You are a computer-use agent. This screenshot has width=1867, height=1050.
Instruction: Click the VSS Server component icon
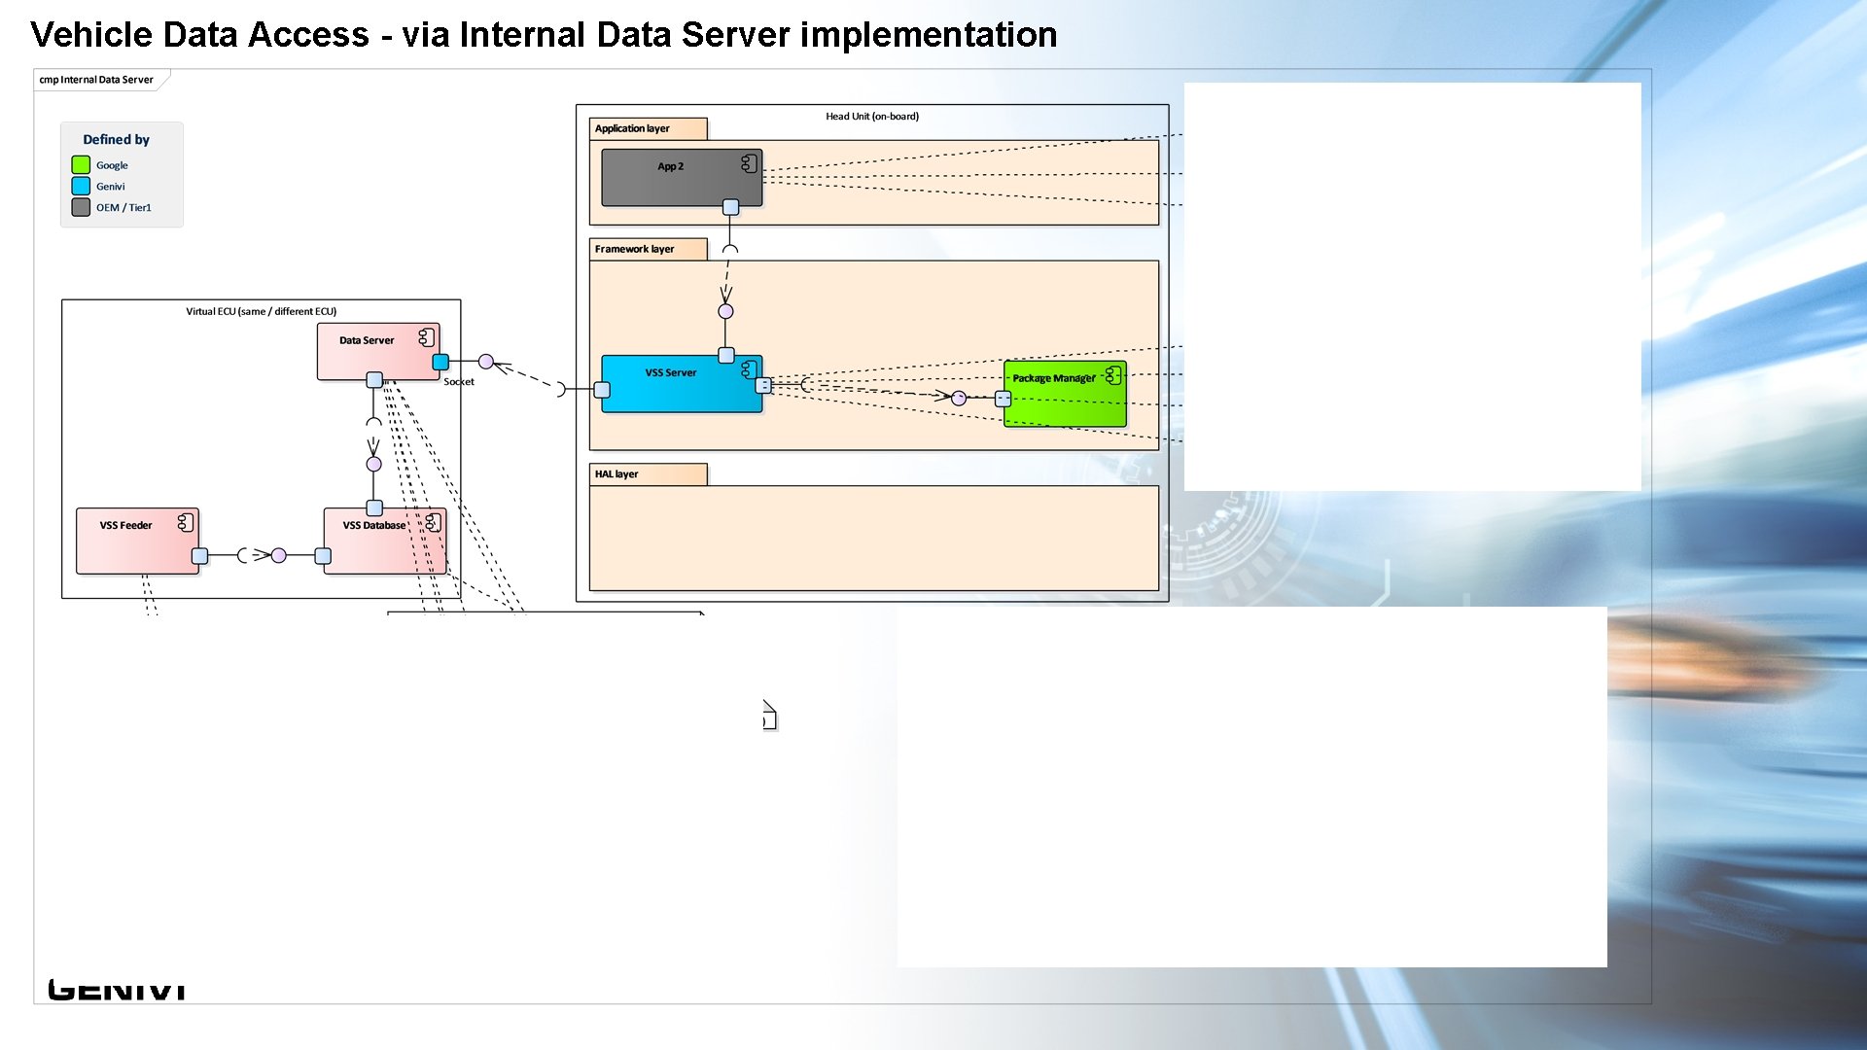(749, 369)
